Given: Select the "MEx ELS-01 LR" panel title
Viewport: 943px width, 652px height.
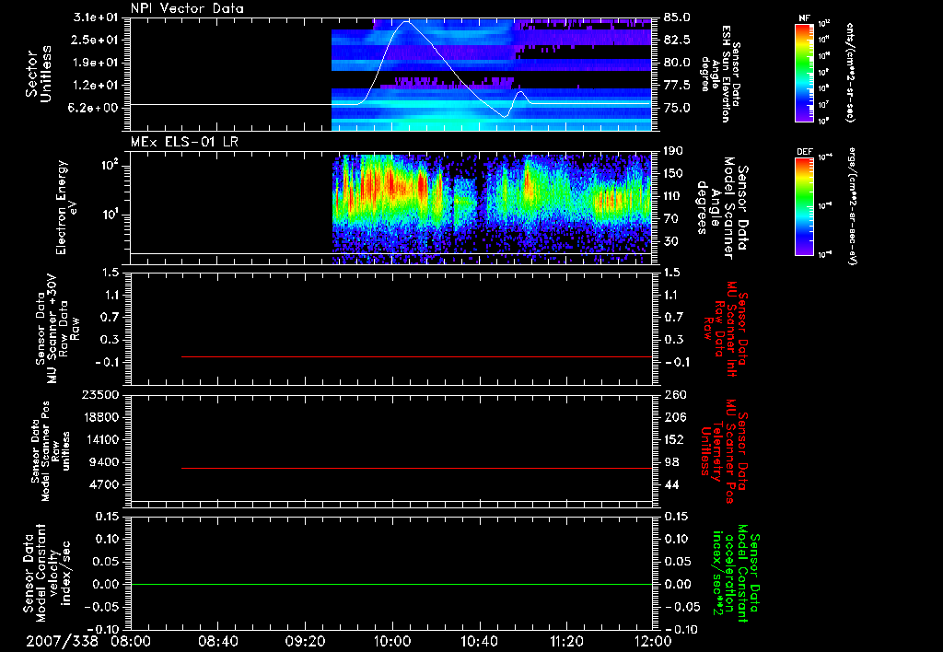Looking at the screenshot, I should pos(184,142).
